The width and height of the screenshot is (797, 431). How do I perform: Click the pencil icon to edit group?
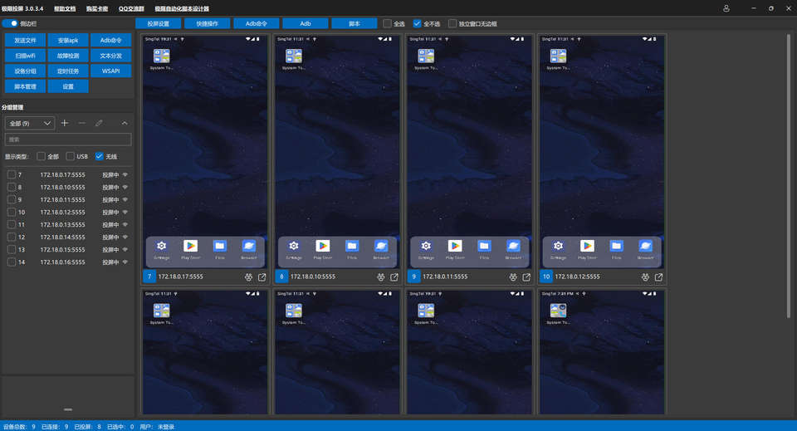coord(99,123)
